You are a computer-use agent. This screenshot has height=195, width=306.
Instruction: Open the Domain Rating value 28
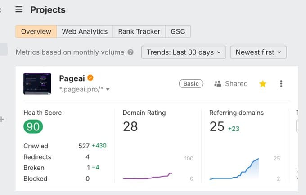[130, 126]
